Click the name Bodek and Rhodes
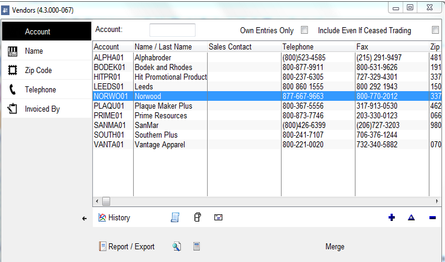Screen dimensions: 445x262 coord(163,68)
